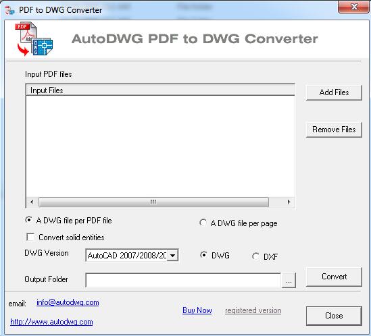The width and height of the screenshot is (371, 336).
Task: Start conversion with Convert button
Action: [334, 277]
